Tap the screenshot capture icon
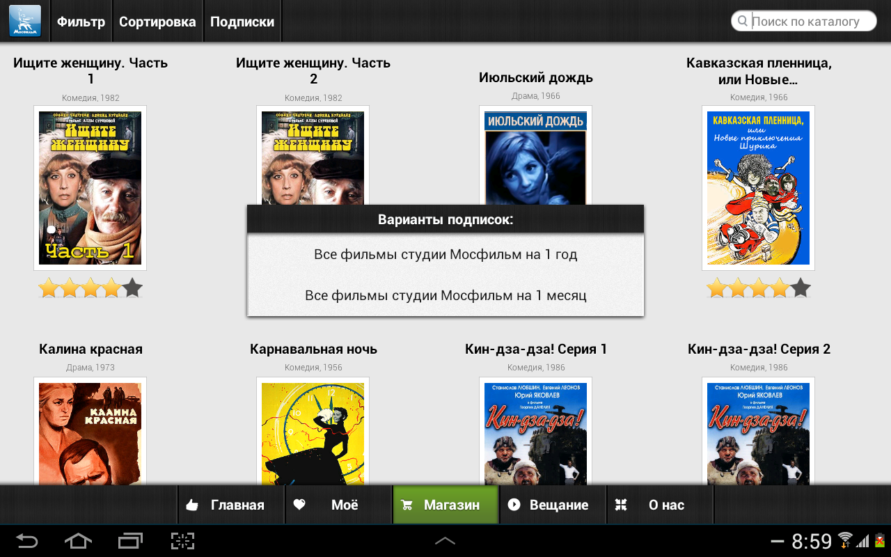 [x=182, y=541]
